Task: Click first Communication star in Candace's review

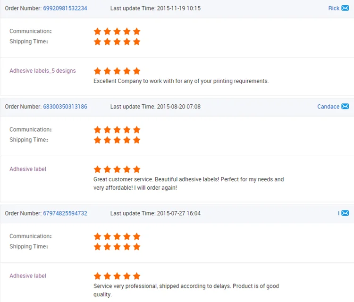Action: [x=98, y=130]
